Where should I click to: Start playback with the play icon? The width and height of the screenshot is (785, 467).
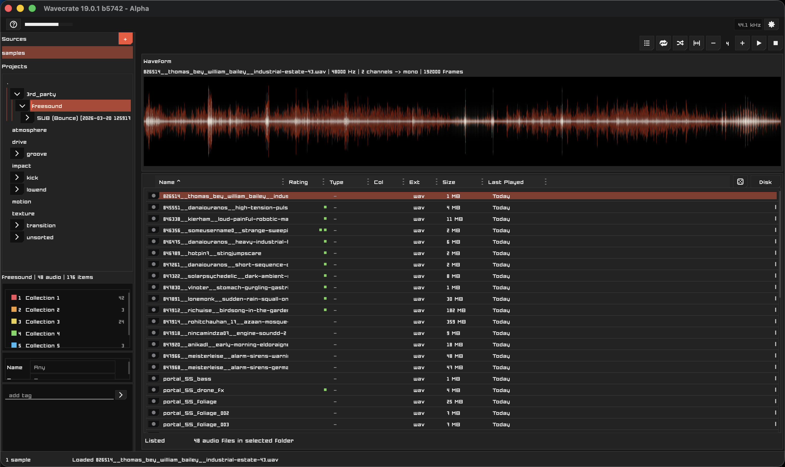click(x=759, y=43)
